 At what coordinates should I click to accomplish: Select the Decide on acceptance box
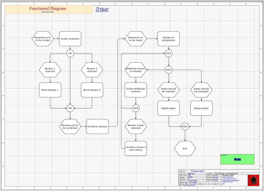click(x=168, y=39)
